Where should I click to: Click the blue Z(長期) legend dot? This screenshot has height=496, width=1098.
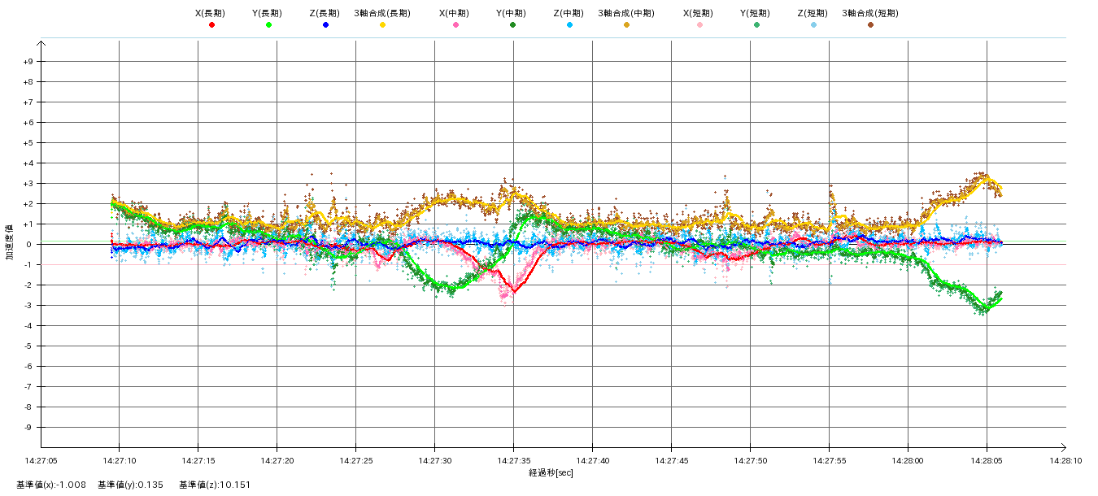[325, 25]
